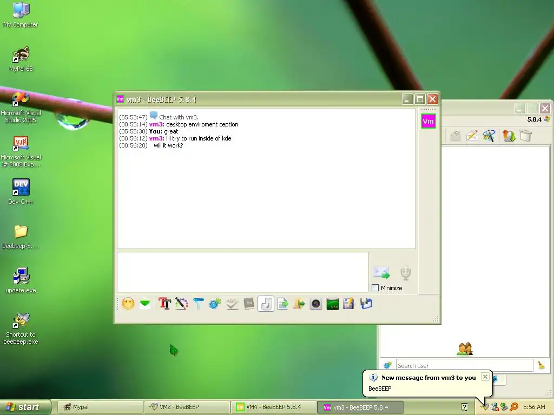Select the MyPal 68 desktop shortcut
This screenshot has width=554, height=415.
(x=21, y=59)
